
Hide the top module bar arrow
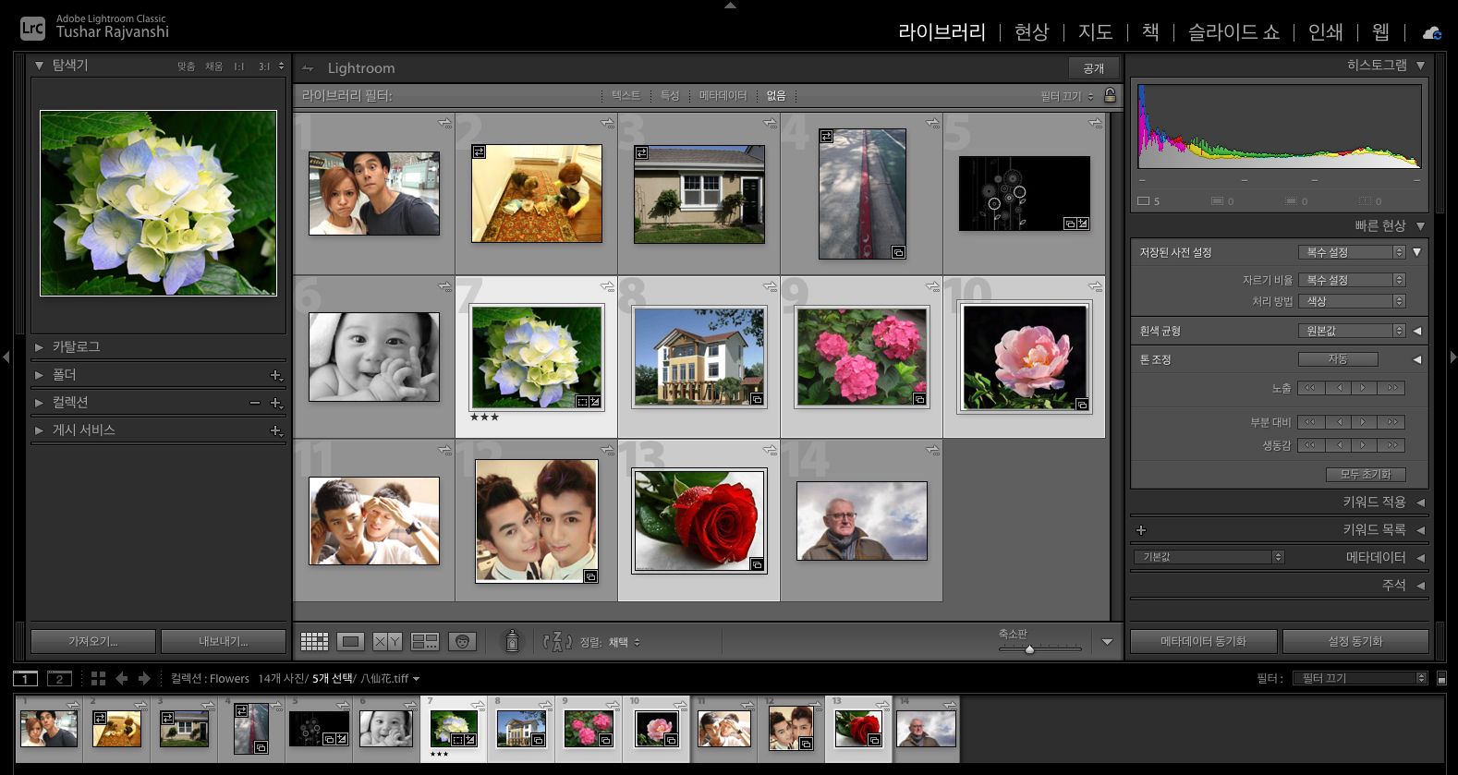click(x=731, y=5)
